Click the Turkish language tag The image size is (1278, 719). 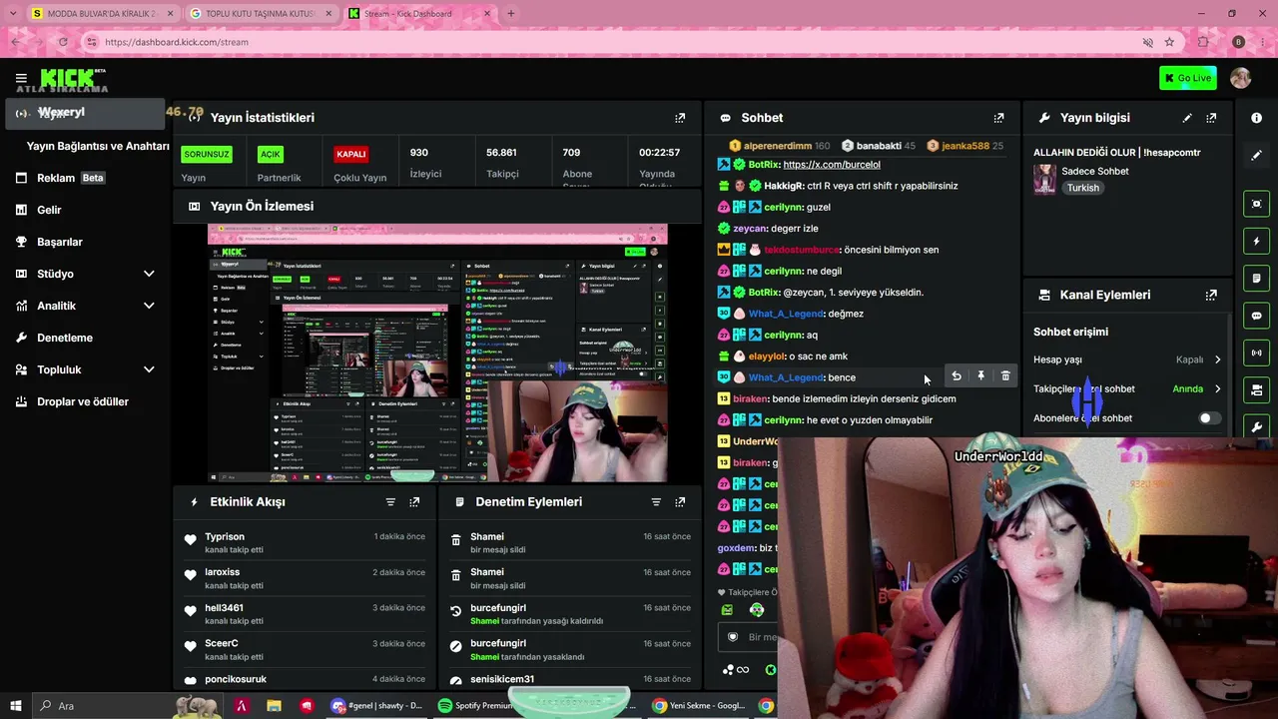click(x=1082, y=188)
